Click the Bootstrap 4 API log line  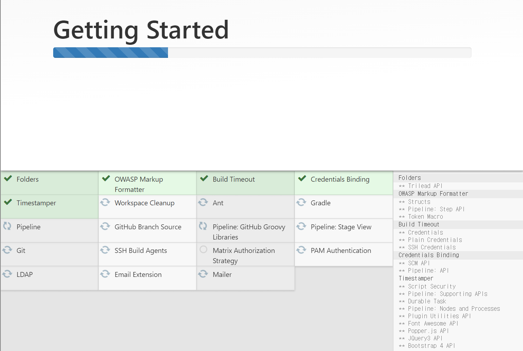pyautogui.click(x=427, y=346)
